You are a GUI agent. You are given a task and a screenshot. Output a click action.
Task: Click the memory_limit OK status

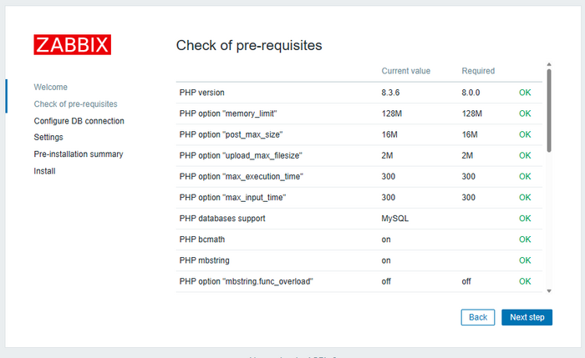pos(525,113)
